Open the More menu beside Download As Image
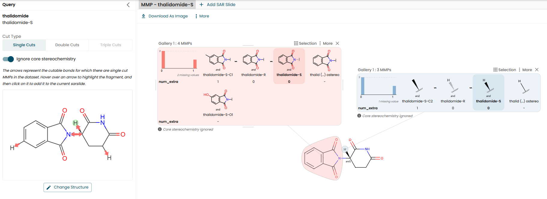The image size is (547, 199). coord(202,16)
